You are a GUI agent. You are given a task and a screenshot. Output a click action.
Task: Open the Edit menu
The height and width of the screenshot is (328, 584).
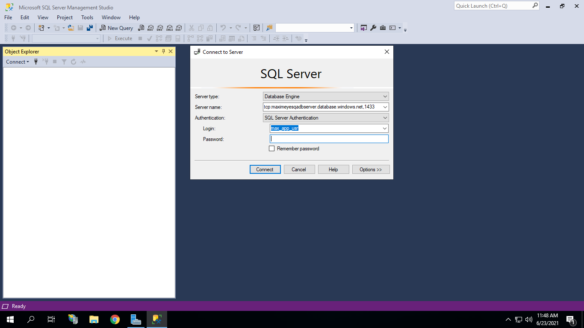[x=25, y=18]
